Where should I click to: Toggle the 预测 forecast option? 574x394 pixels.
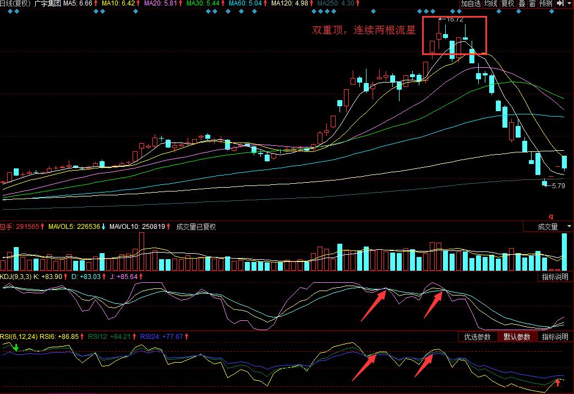[545, 4]
